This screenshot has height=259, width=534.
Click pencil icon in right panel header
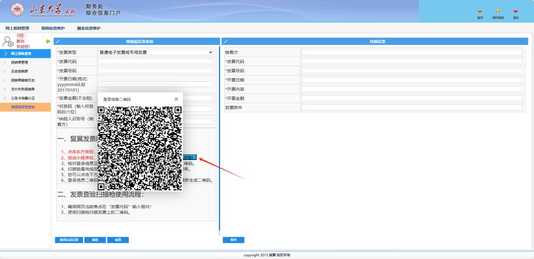click(x=225, y=42)
